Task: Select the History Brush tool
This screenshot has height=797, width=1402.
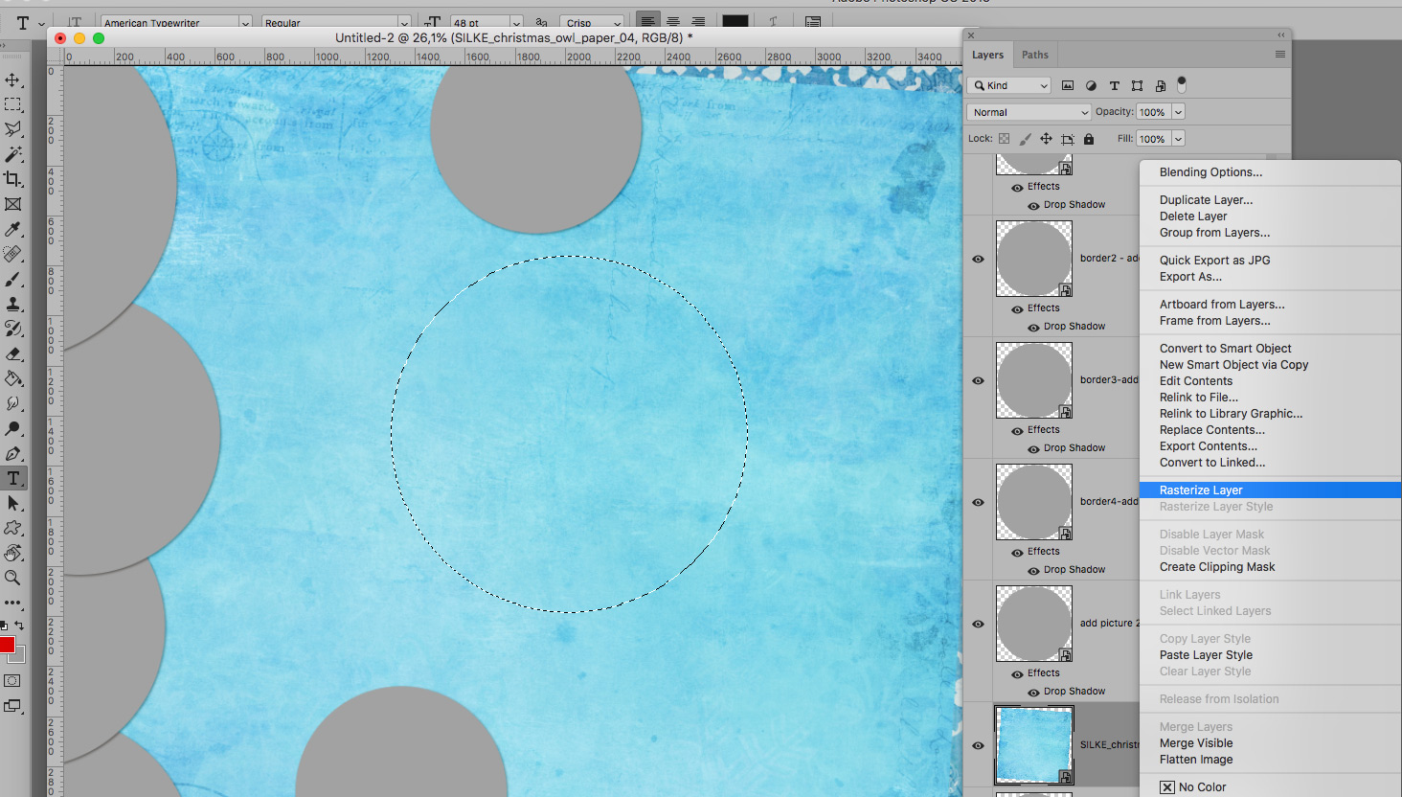Action: click(x=13, y=329)
